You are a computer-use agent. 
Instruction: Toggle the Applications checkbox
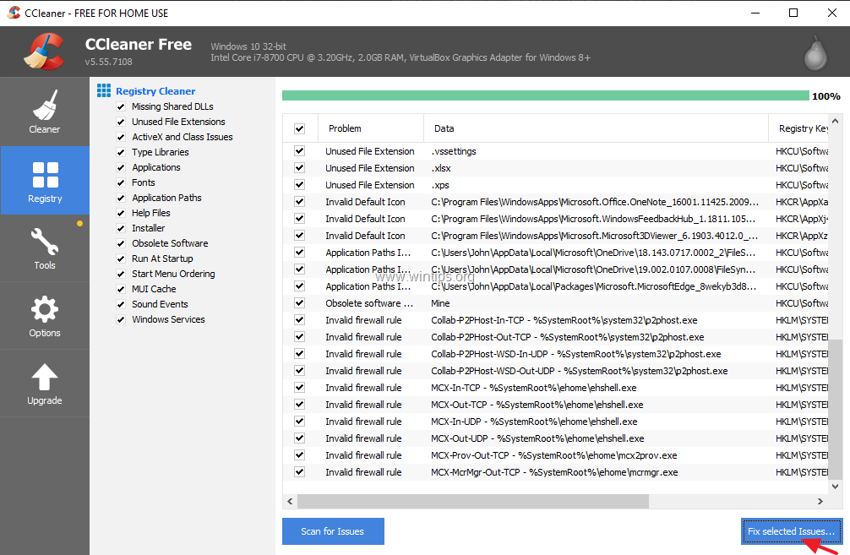121,167
